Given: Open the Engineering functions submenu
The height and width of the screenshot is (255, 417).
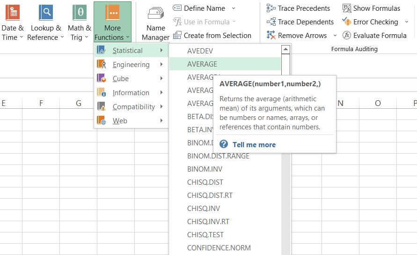Looking at the screenshot, I should [131, 65].
